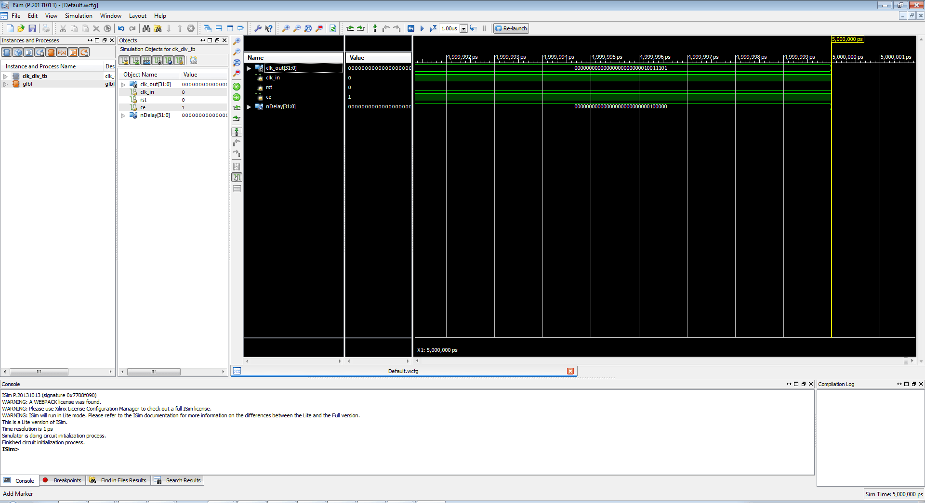Select clk_in signal in waveform Name column

click(273, 77)
